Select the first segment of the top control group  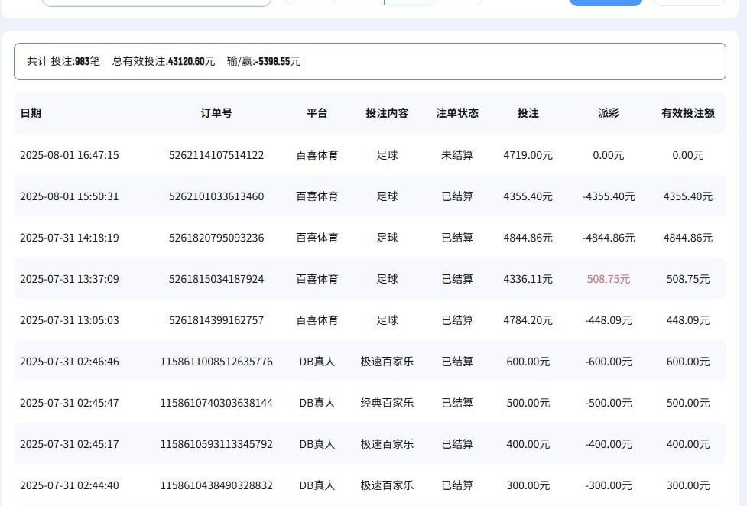coord(310,1)
